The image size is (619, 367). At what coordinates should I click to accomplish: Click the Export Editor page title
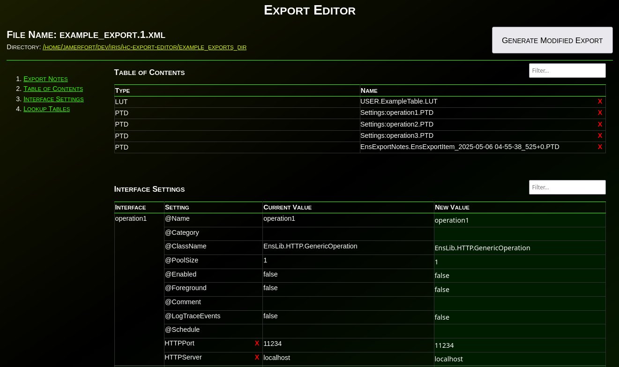pyautogui.click(x=310, y=10)
